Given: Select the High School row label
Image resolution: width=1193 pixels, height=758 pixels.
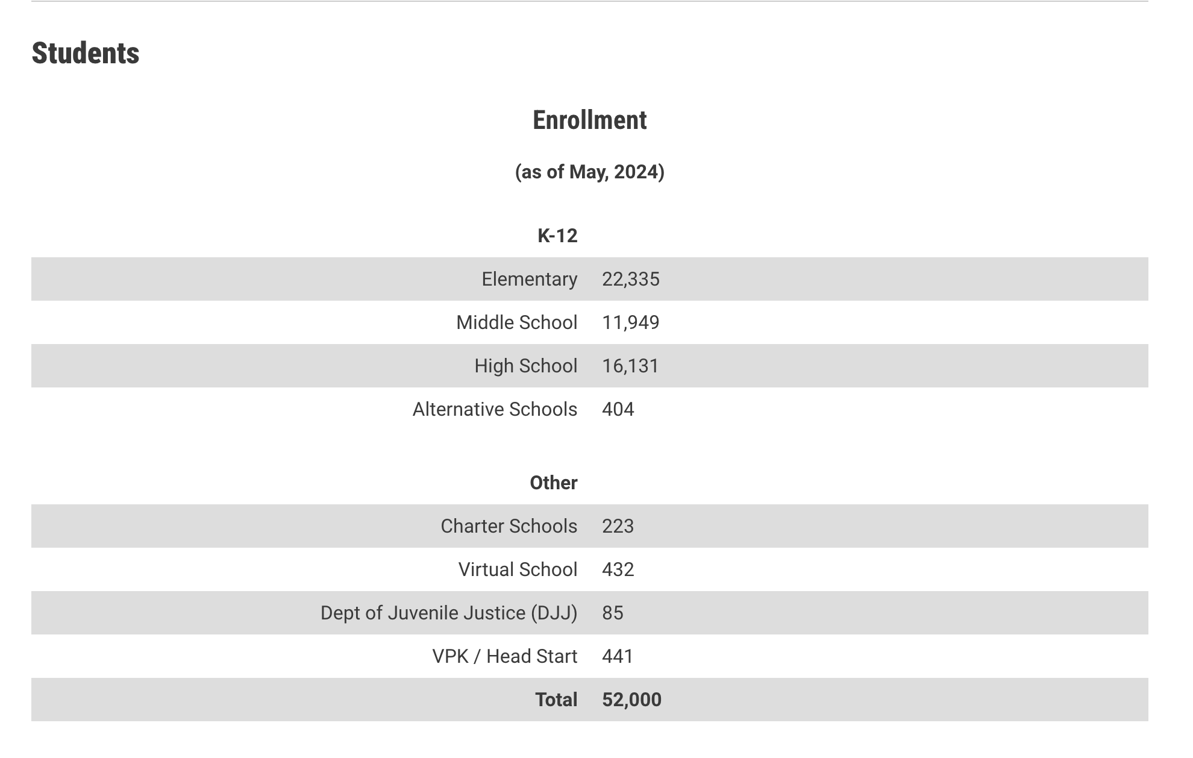Looking at the screenshot, I should [x=525, y=366].
